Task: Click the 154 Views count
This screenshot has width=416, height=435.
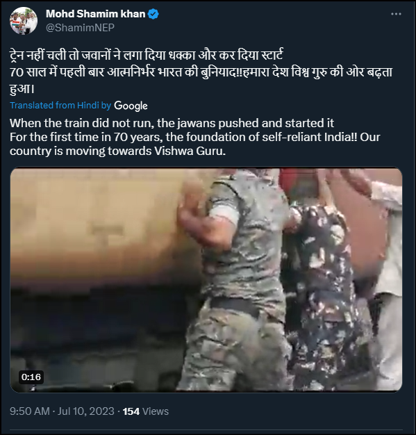Action: coord(146,411)
